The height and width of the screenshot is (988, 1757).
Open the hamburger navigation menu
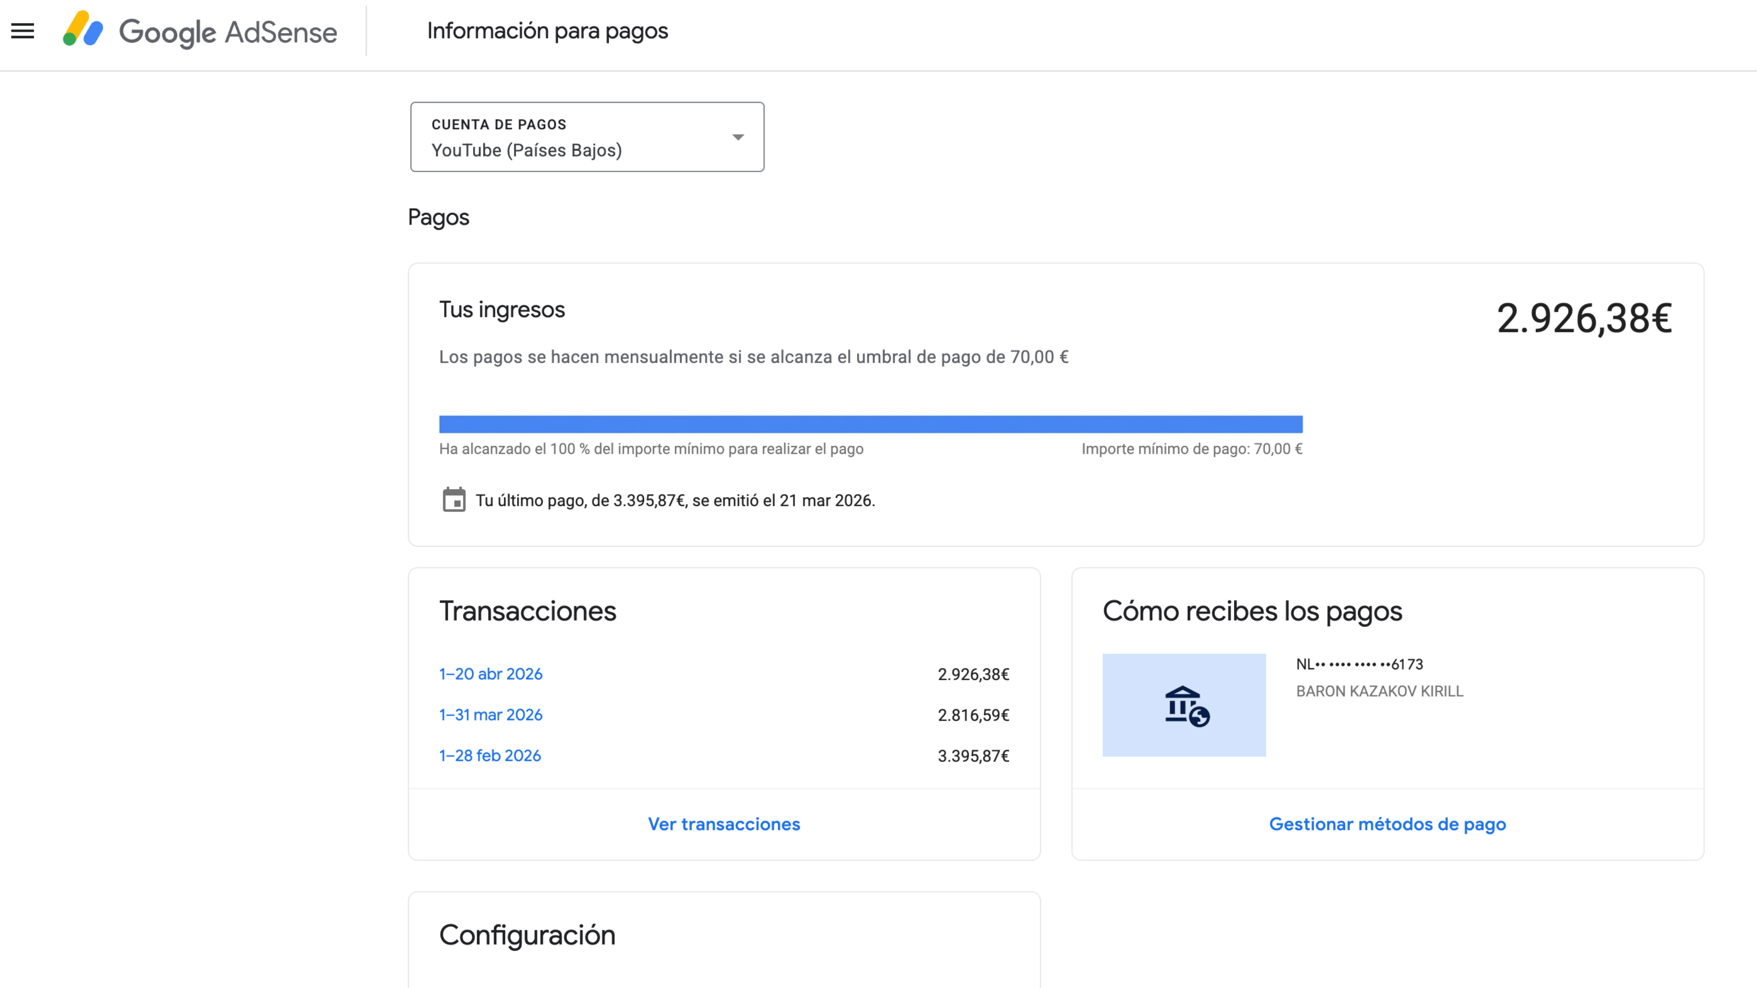22,31
